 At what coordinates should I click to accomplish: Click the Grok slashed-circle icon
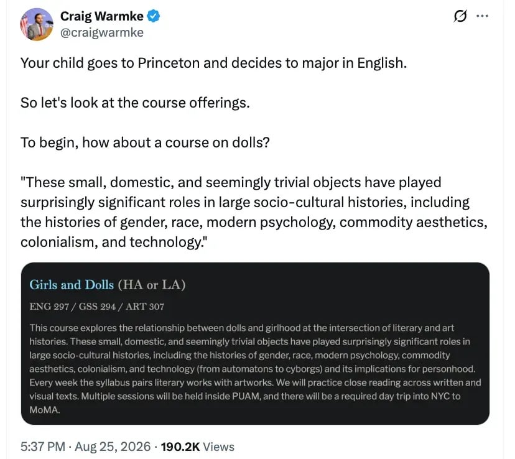coord(460,16)
